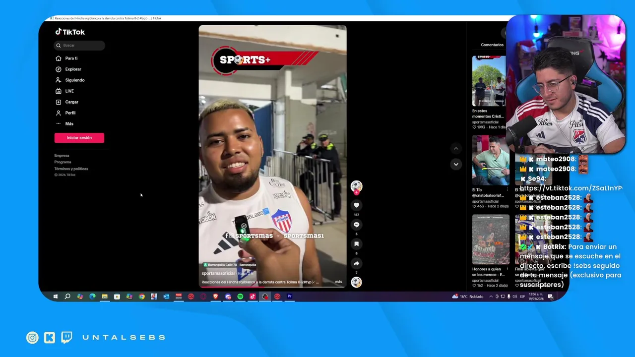Click the TikTok logo in the sidebar
Viewport: 635px width, 357px height.
[70, 32]
